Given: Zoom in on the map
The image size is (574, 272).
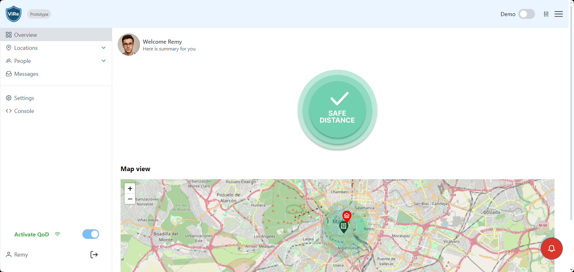Looking at the screenshot, I should 130,188.
